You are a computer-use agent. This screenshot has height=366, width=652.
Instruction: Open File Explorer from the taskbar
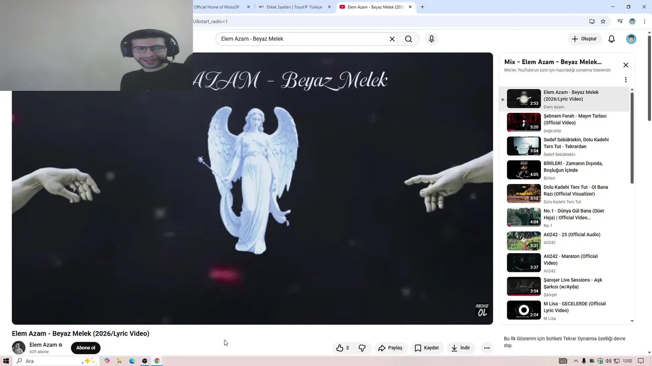(x=119, y=361)
